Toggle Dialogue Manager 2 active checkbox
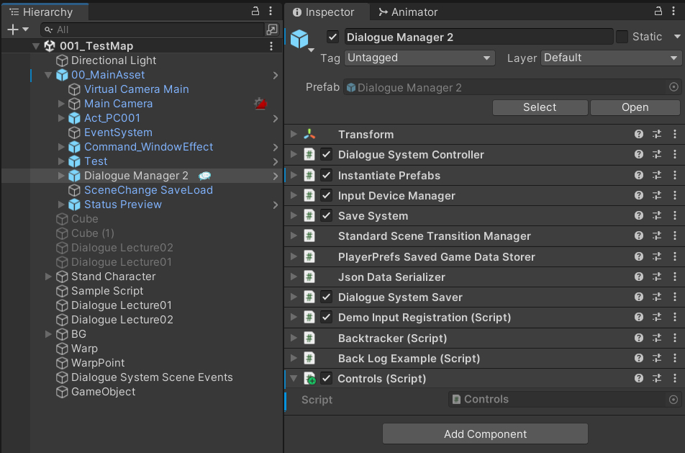This screenshot has height=453, width=685. tap(333, 37)
